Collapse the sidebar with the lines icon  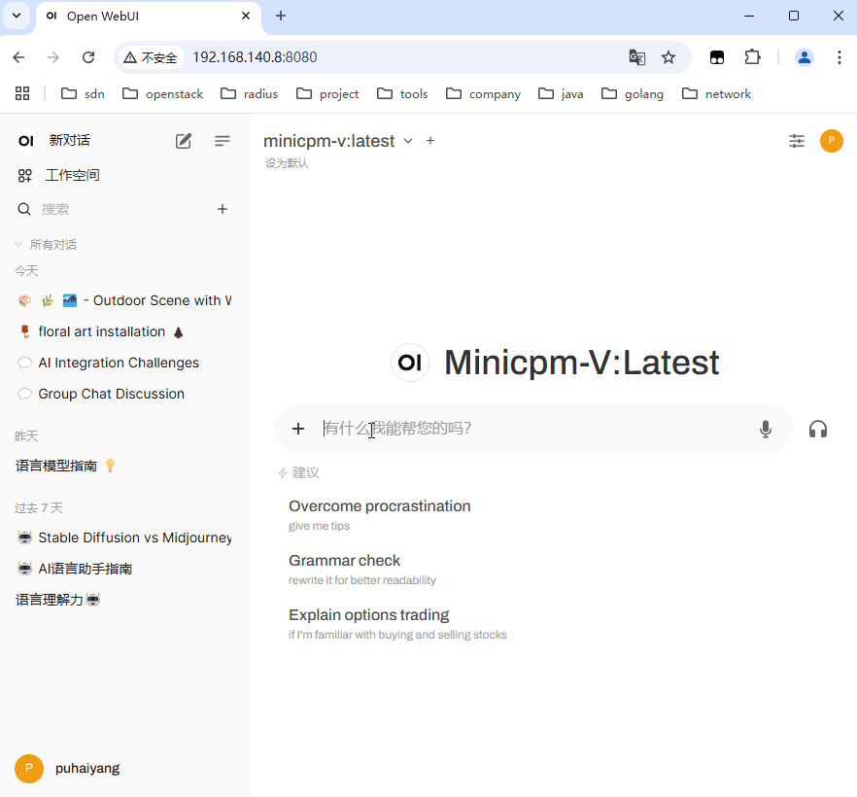(222, 141)
